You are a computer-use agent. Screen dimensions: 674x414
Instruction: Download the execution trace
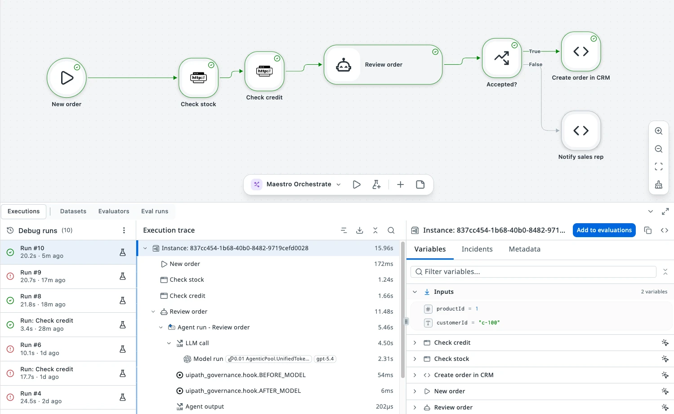pyautogui.click(x=360, y=230)
